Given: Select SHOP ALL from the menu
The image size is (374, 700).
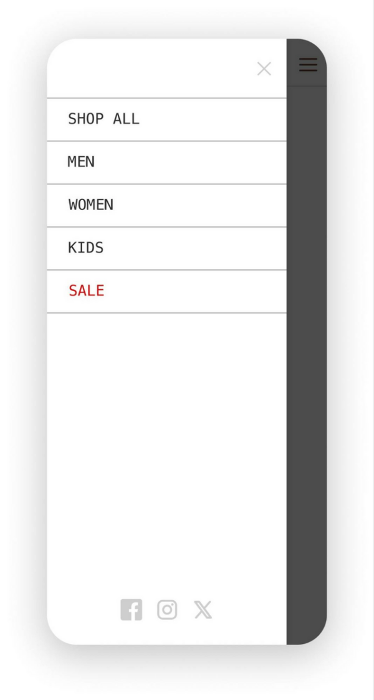Looking at the screenshot, I should click(x=104, y=119).
